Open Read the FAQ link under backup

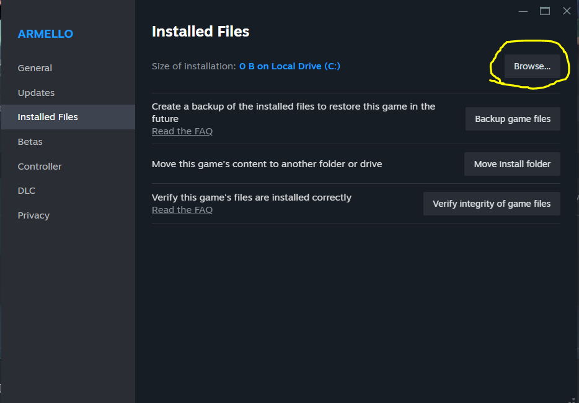tap(182, 131)
